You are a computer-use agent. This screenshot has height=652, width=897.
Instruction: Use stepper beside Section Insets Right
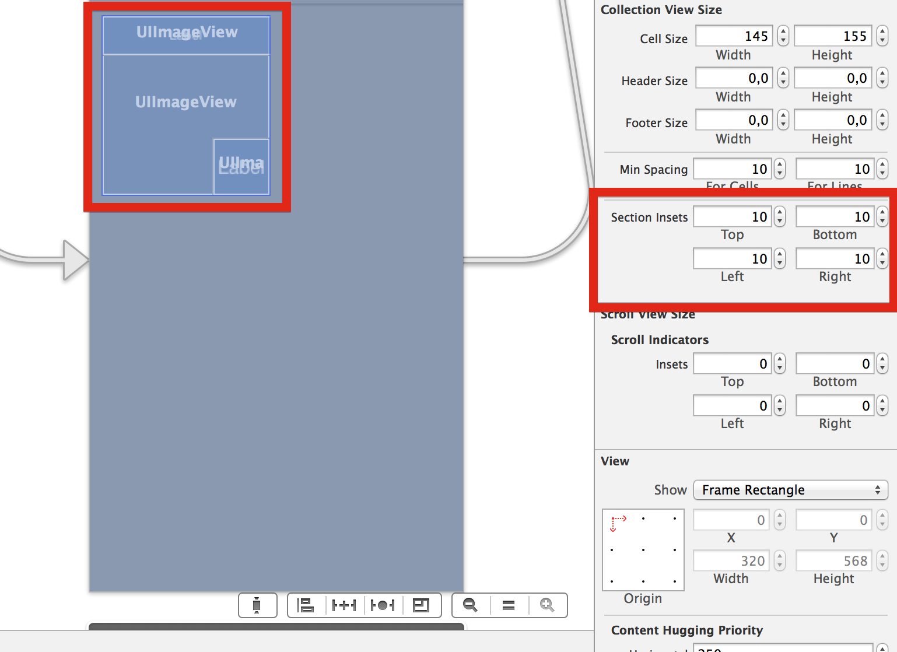[x=882, y=259]
